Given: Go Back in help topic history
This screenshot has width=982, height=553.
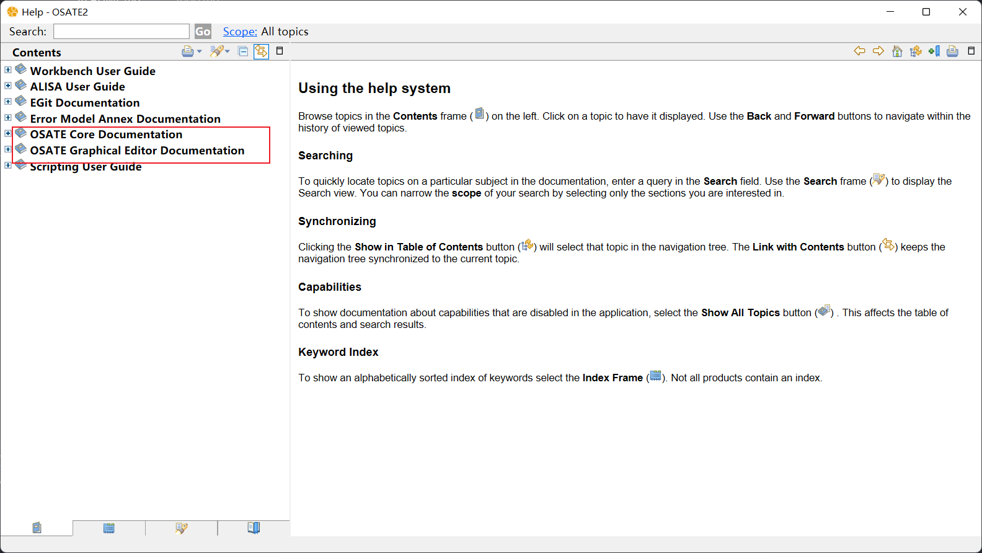Looking at the screenshot, I should click(859, 51).
